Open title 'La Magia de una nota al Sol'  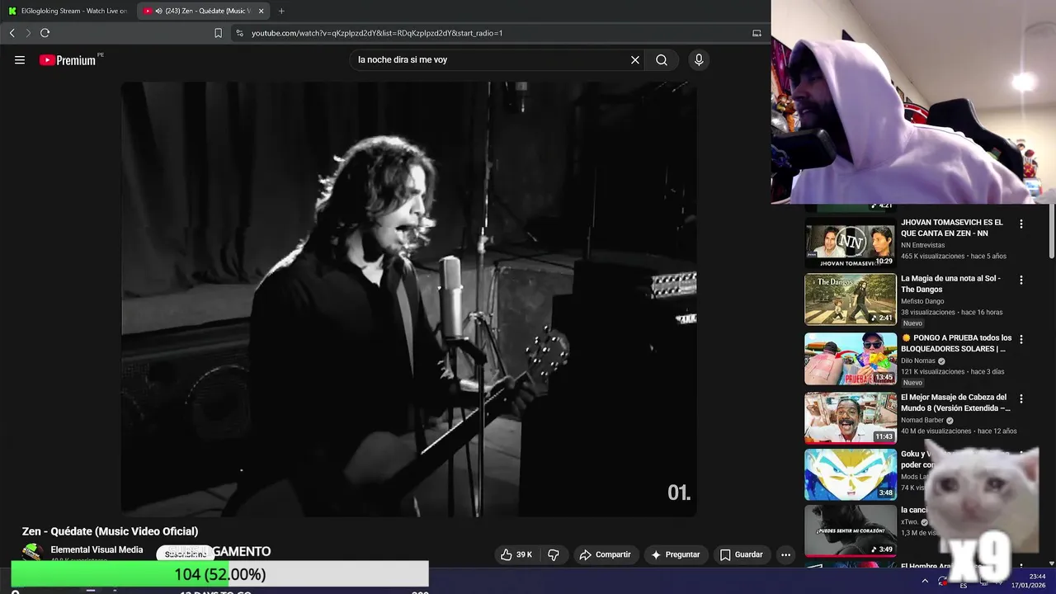click(x=950, y=284)
